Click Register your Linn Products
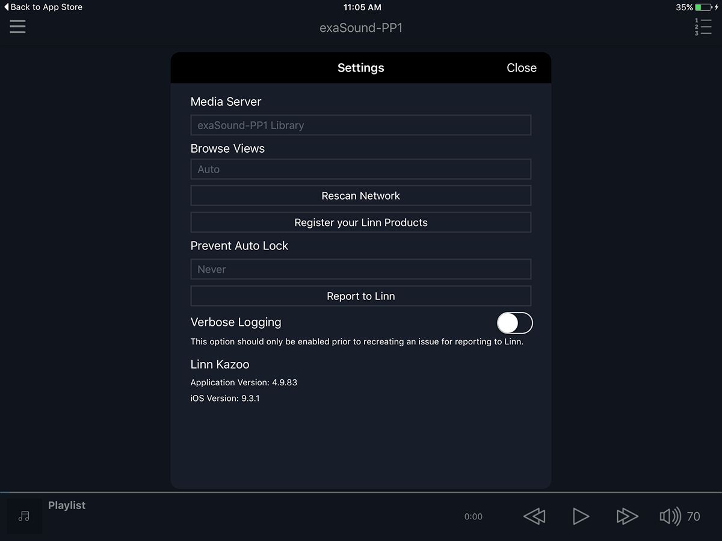 tap(360, 222)
